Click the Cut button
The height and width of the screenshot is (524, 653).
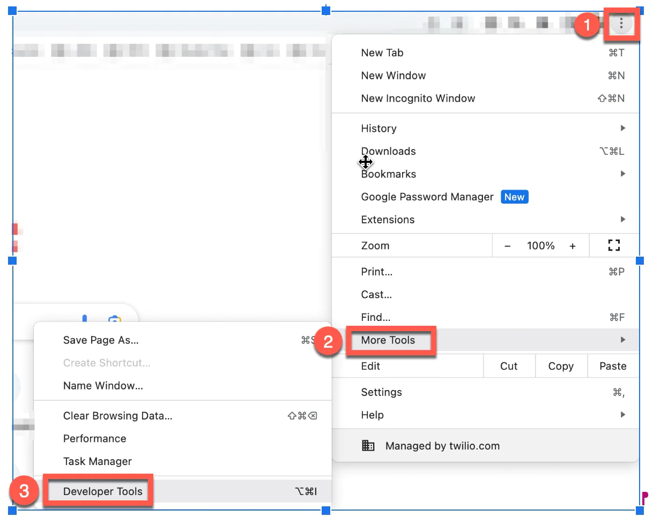tap(509, 366)
